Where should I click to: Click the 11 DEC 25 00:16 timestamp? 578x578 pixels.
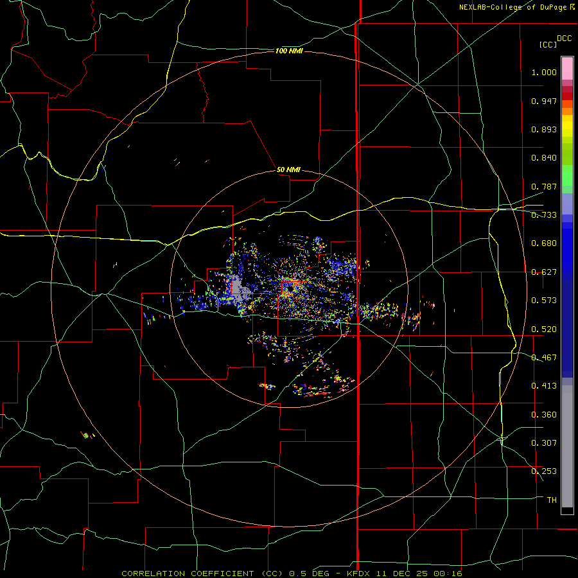[419, 574]
